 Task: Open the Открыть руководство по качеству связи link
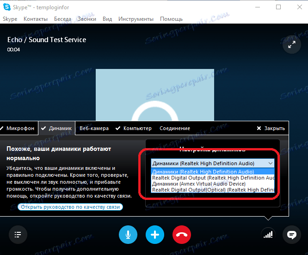[x=70, y=207]
